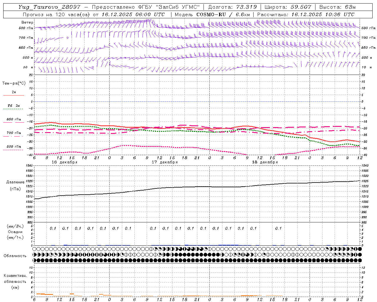Click the (мм/3ч.) precipitation unit label
The image size is (377, 302).
(15, 226)
